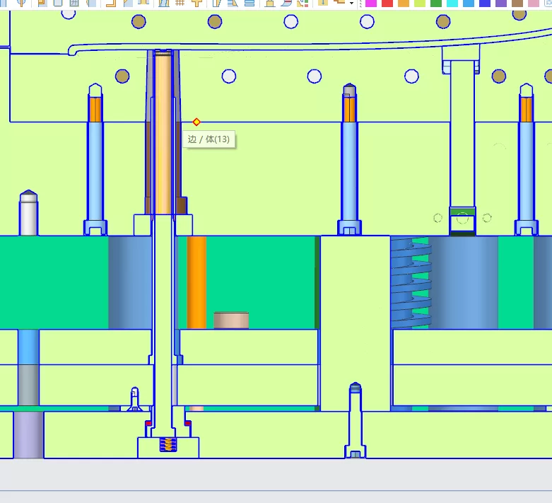Pick the orange color swatch

point(404,3)
